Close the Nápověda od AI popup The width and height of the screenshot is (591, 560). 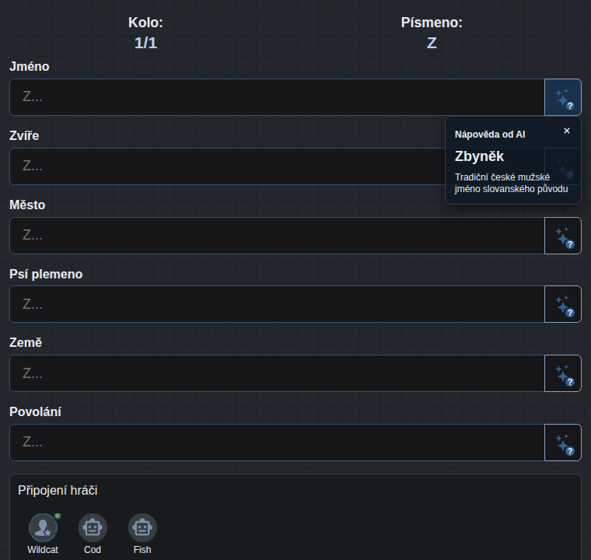pos(566,131)
